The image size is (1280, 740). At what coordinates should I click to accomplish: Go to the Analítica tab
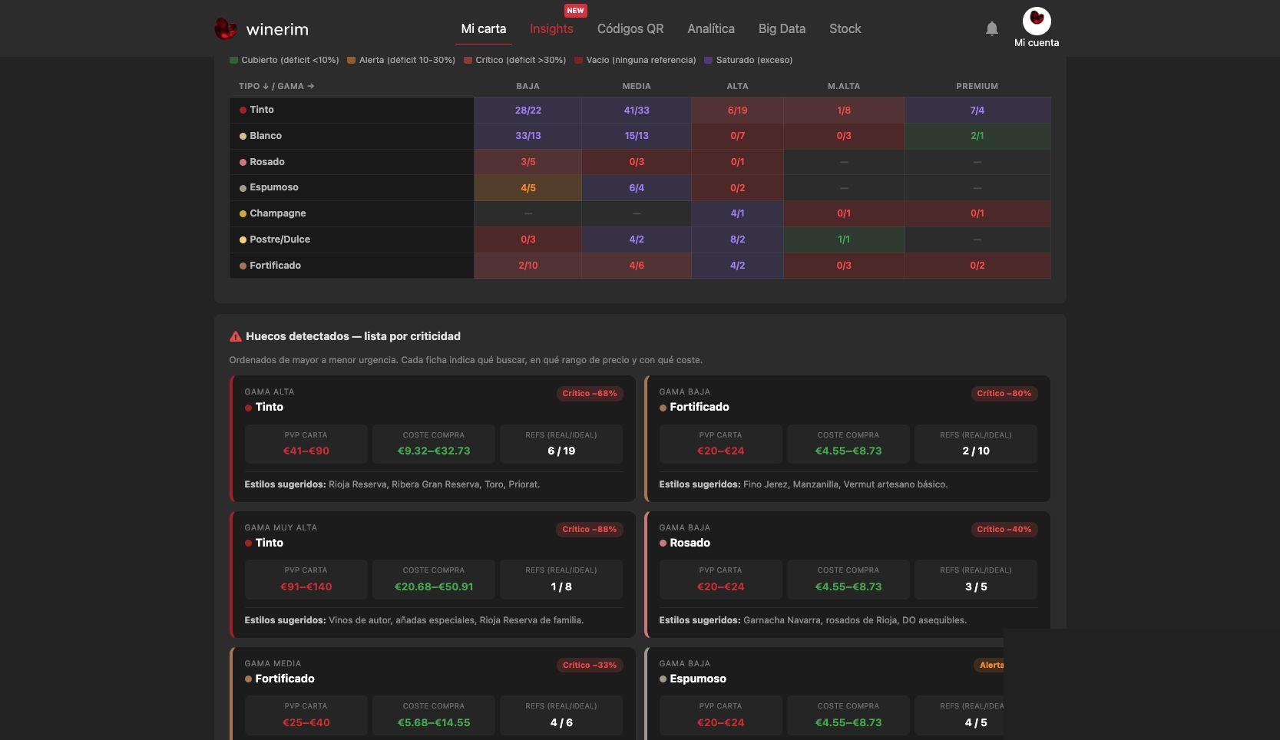click(x=711, y=28)
